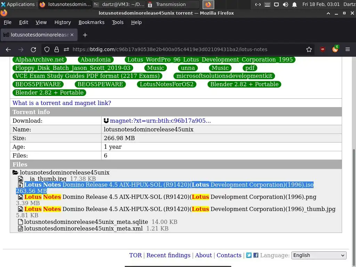
Task: Open the File menu
Action: click(8, 22)
